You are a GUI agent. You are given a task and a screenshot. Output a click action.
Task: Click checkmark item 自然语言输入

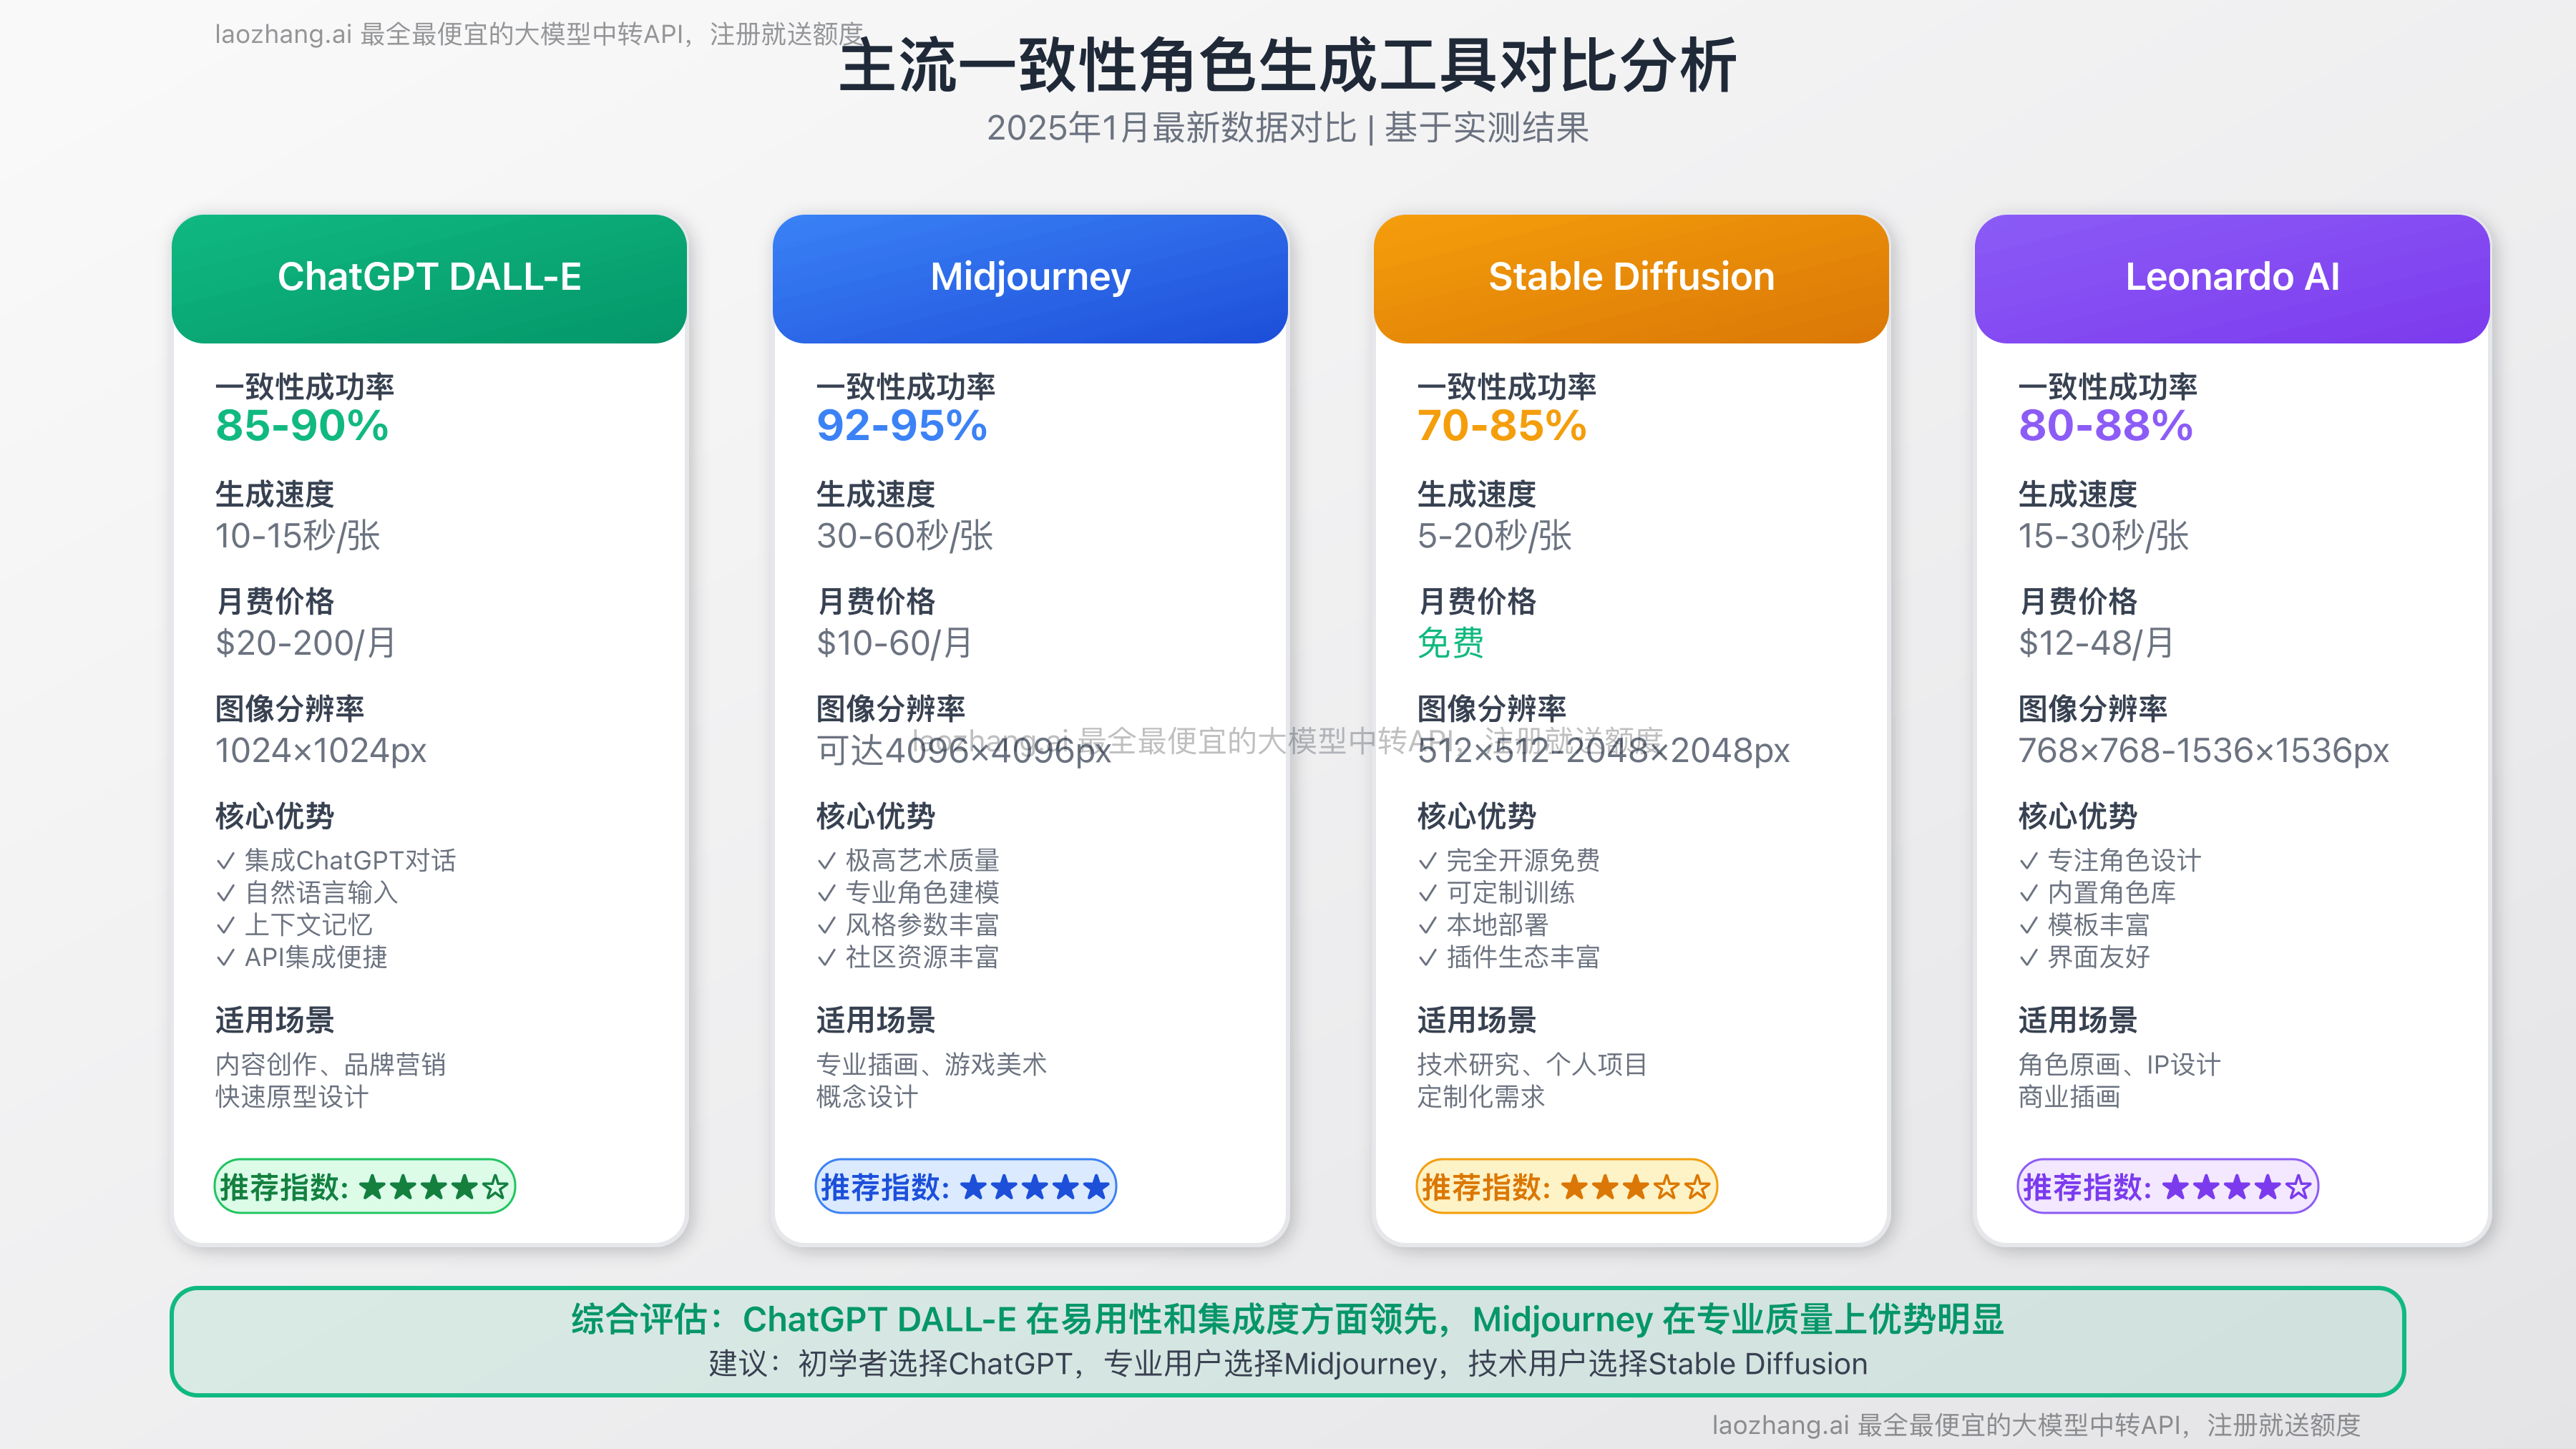pos(308,892)
